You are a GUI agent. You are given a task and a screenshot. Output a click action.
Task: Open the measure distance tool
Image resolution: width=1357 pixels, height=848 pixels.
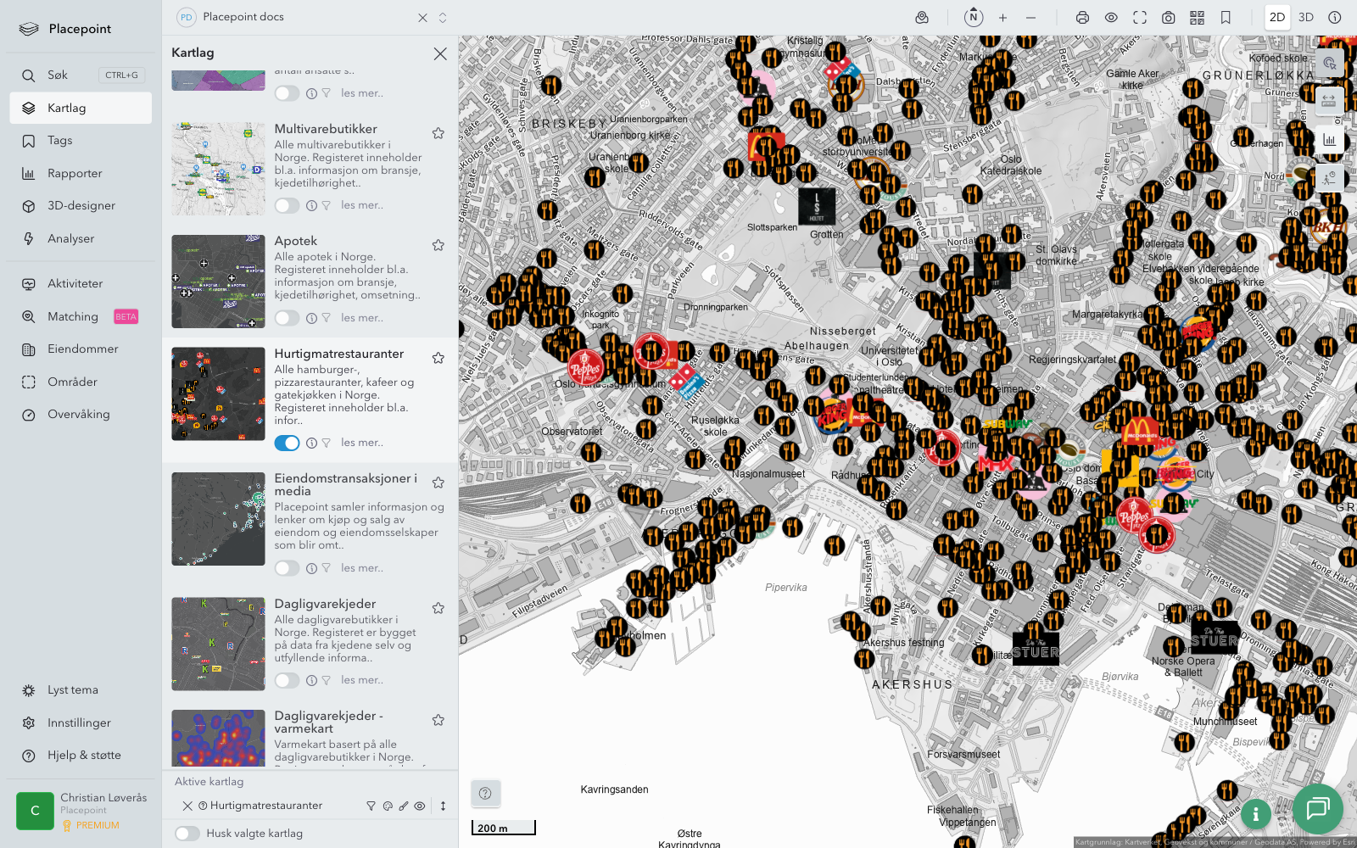click(1329, 101)
